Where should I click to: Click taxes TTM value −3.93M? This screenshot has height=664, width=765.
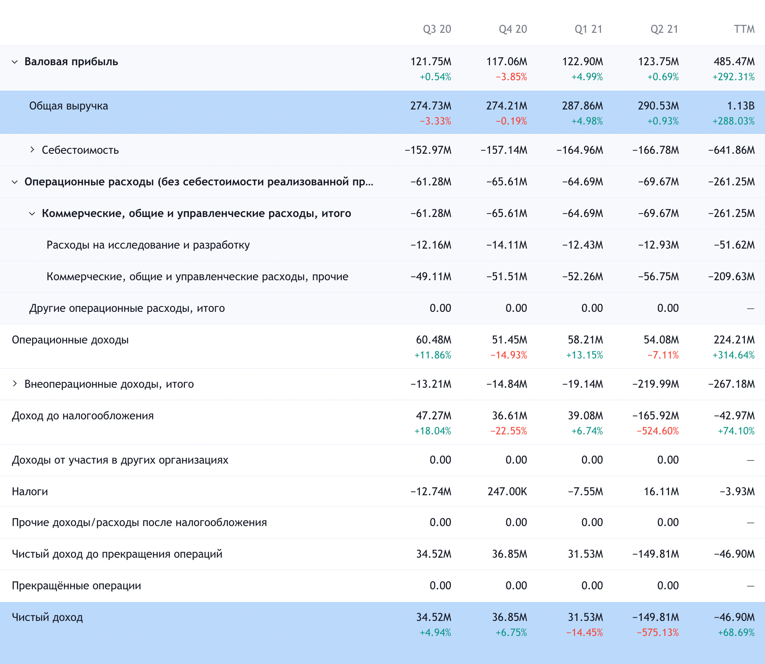(x=737, y=492)
